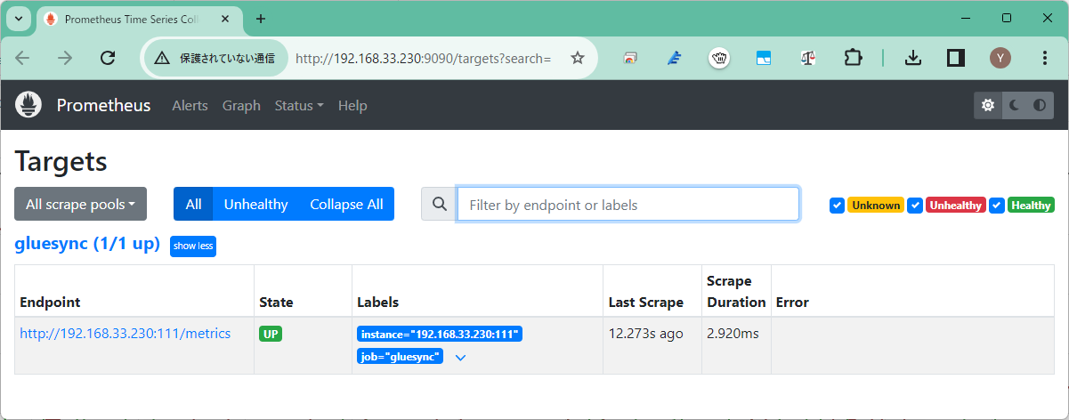Image resolution: width=1069 pixels, height=420 pixels.
Task: Focus the filter by endpoint field
Action: (628, 204)
